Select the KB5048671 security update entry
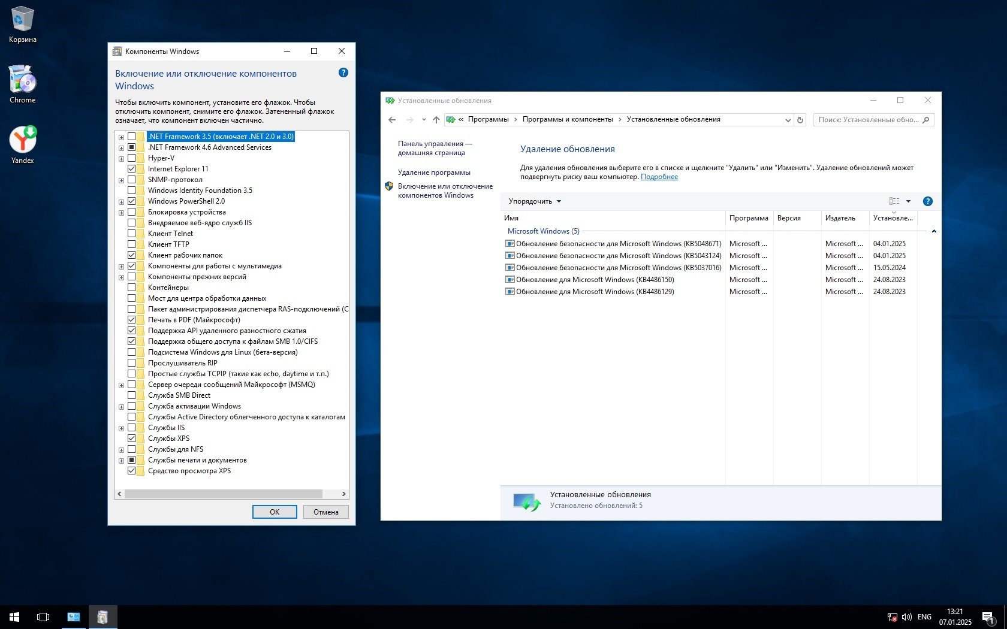The image size is (1007, 629). 618,244
